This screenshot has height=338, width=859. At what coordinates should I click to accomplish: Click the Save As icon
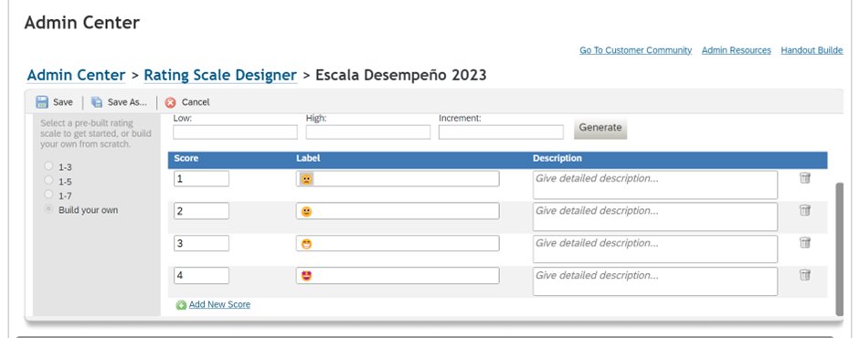[x=97, y=102]
